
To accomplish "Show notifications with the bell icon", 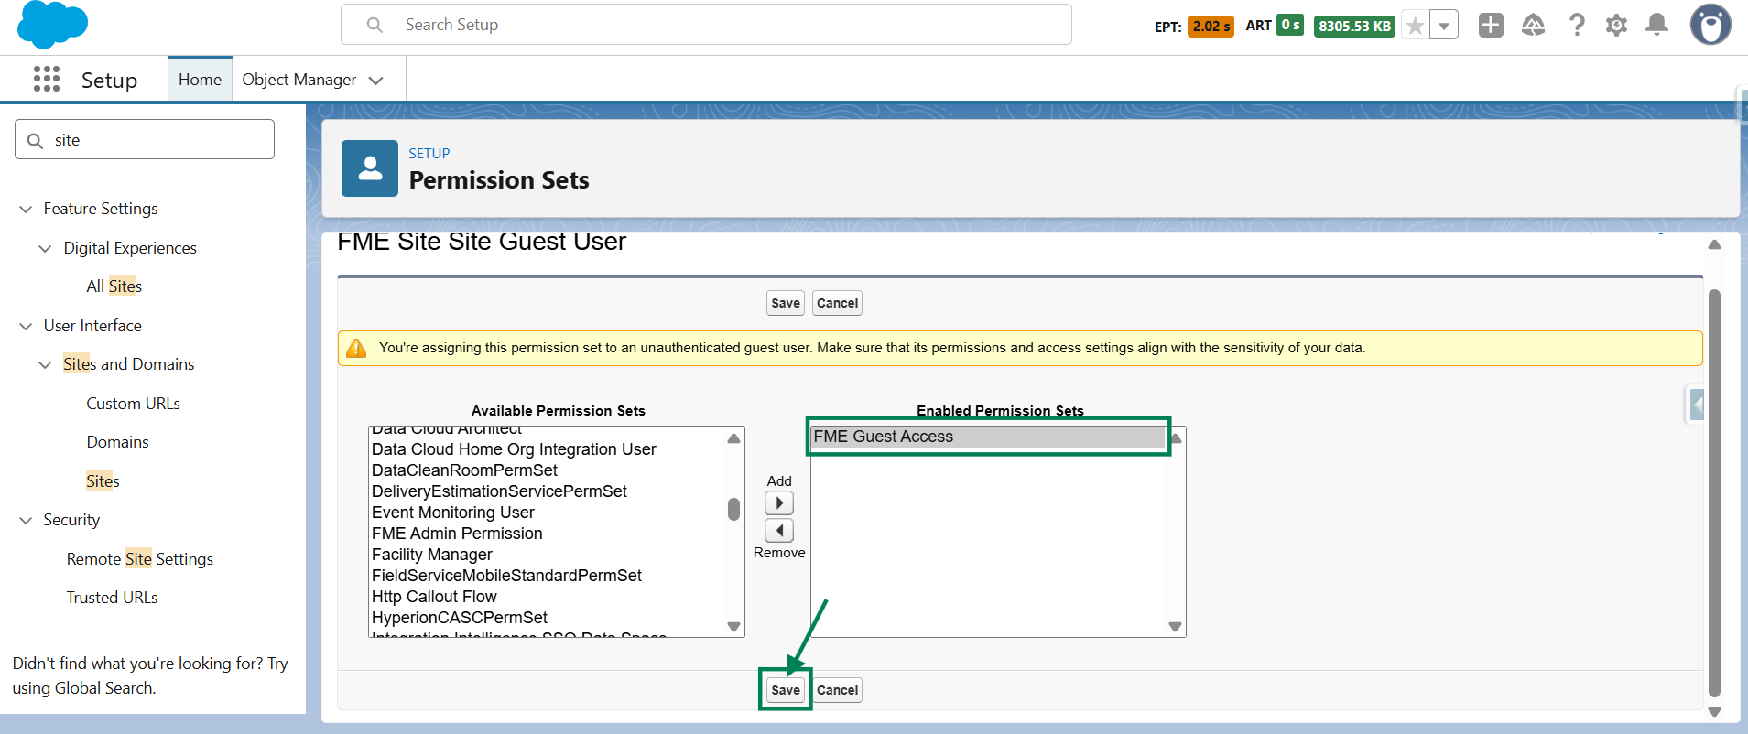I will (1656, 25).
